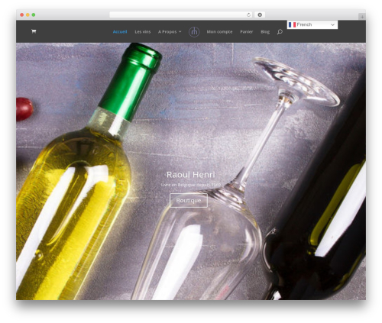Open the Mon compte page

click(x=219, y=32)
